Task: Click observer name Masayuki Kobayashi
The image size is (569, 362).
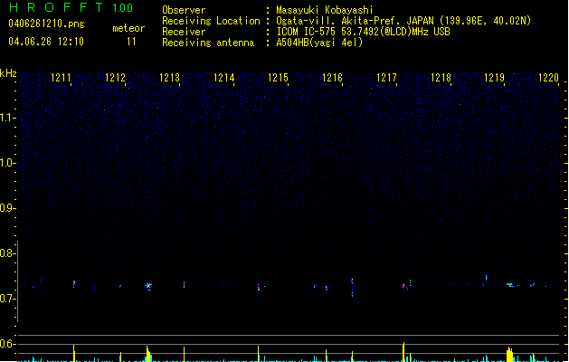Action: click(325, 10)
